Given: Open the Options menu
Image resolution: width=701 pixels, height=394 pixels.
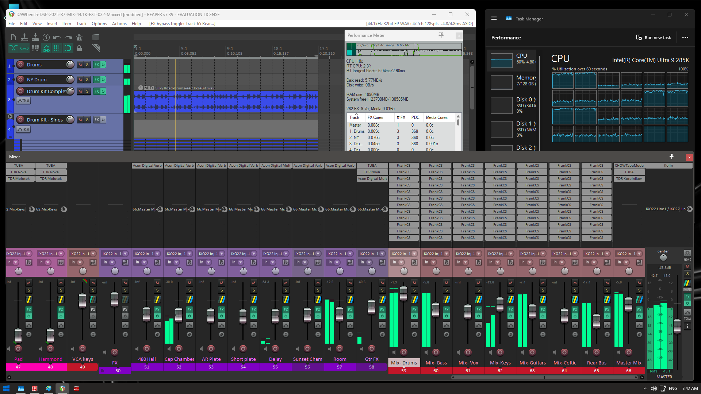Looking at the screenshot, I should [x=99, y=24].
